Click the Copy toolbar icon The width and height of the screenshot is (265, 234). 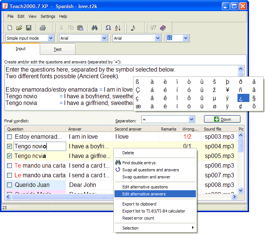click(71, 28)
